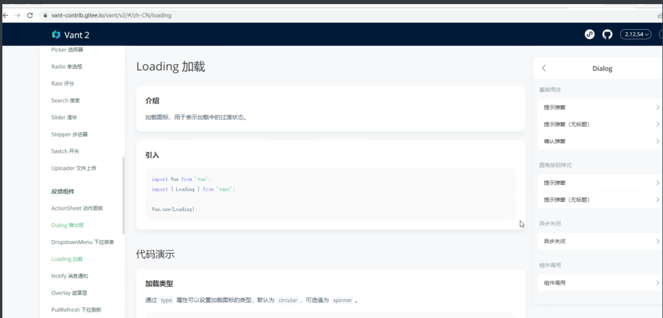Reload the page with refresh icon
The image size is (663, 318).
pos(30,15)
